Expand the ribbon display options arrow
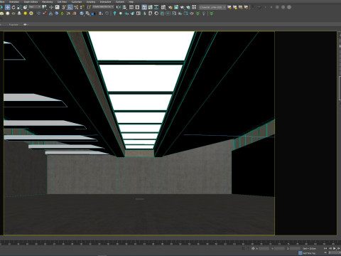The width and height of the screenshot is (341, 256). click(x=28, y=24)
